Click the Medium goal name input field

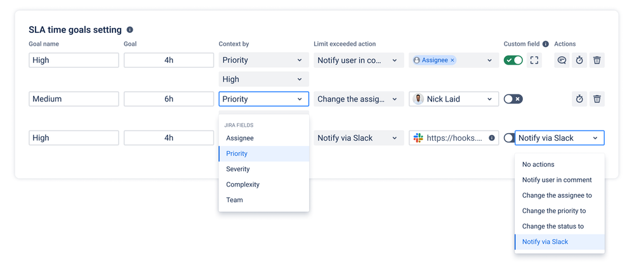[74, 99]
